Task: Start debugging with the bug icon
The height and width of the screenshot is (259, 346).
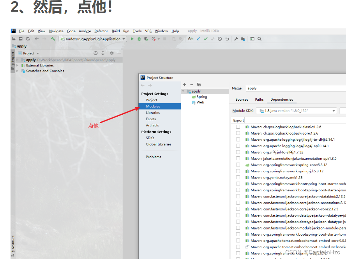Action: (x=139, y=39)
